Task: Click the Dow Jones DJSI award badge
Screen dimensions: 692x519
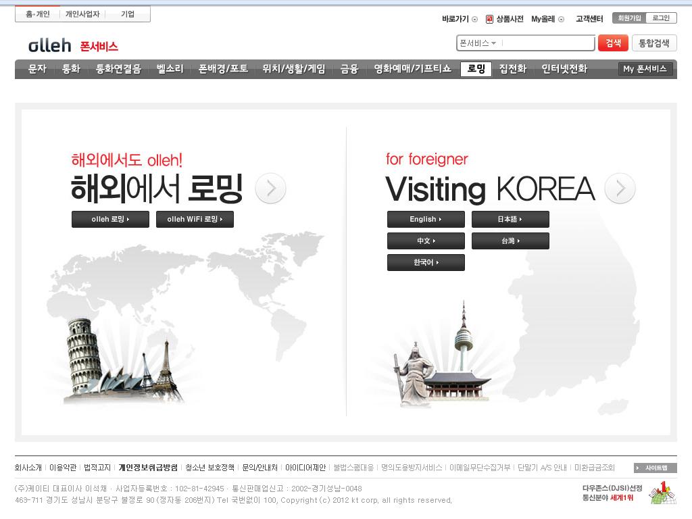Action: [x=630, y=493]
